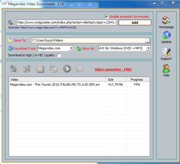Click the Save As: label
180x164 pixels.
tap(88, 48)
